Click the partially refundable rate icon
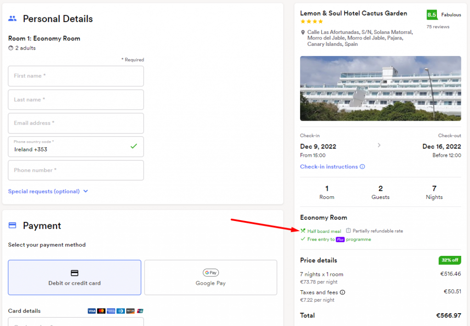Viewport: 470px width, 326px height. coord(348,231)
